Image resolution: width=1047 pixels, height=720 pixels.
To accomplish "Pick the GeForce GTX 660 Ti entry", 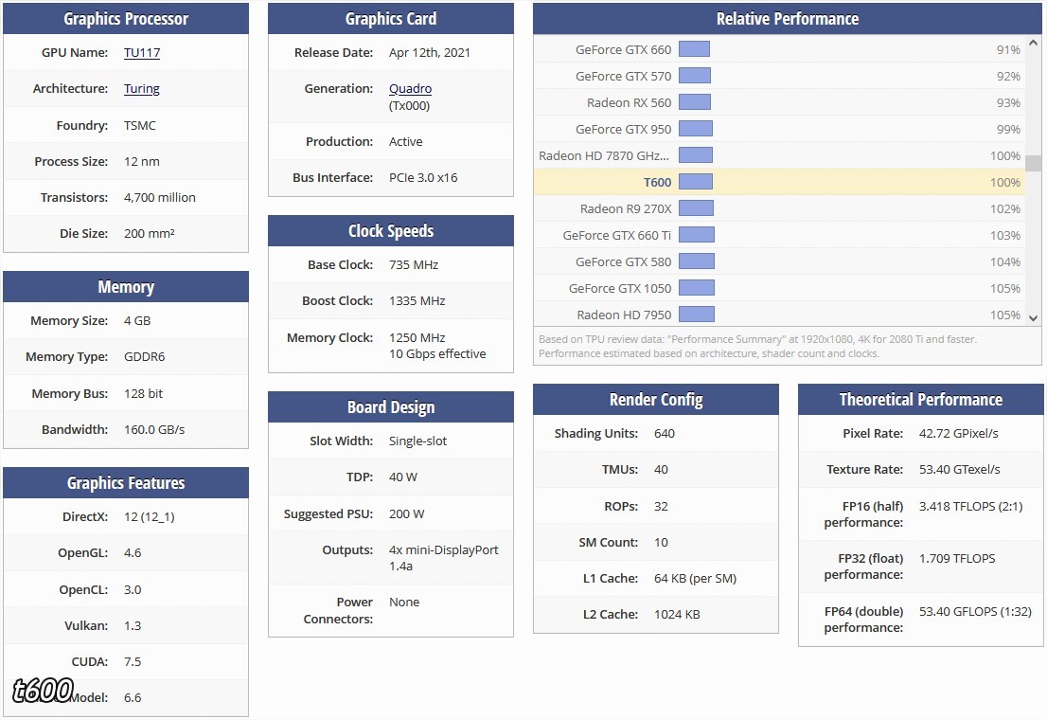I will (616, 236).
